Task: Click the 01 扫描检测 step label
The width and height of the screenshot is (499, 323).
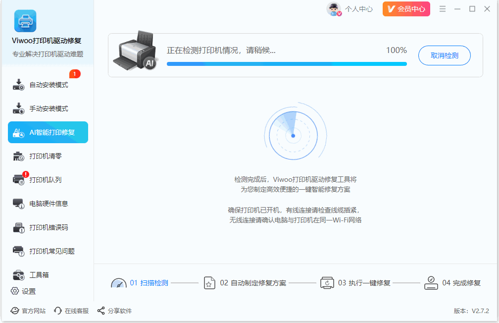Action: click(x=149, y=283)
